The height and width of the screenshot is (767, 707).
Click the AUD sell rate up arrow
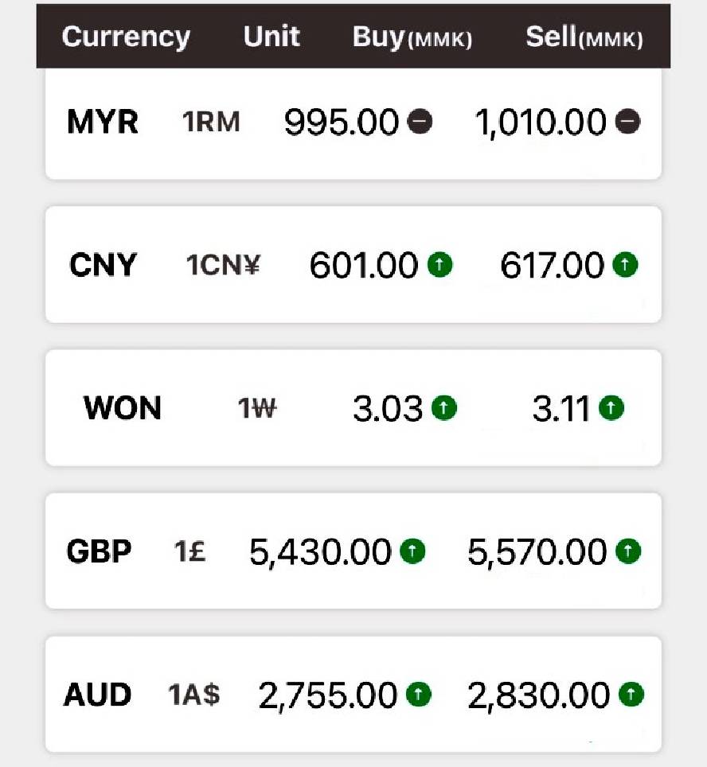point(631,695)
